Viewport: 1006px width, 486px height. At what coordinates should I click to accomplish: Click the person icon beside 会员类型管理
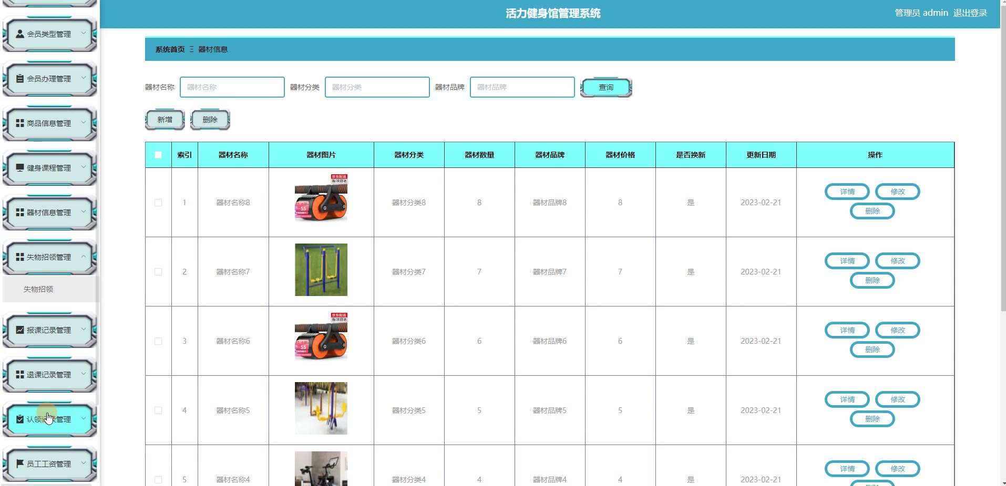point(20,34)
